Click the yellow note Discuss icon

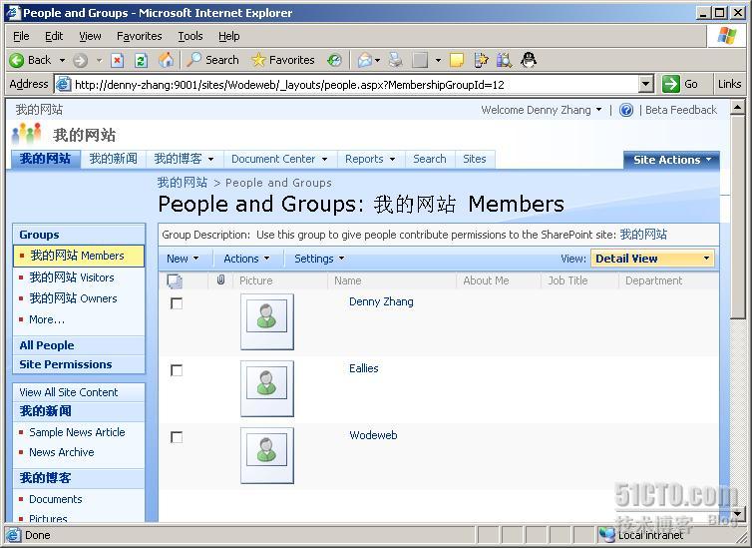(456, 60)
